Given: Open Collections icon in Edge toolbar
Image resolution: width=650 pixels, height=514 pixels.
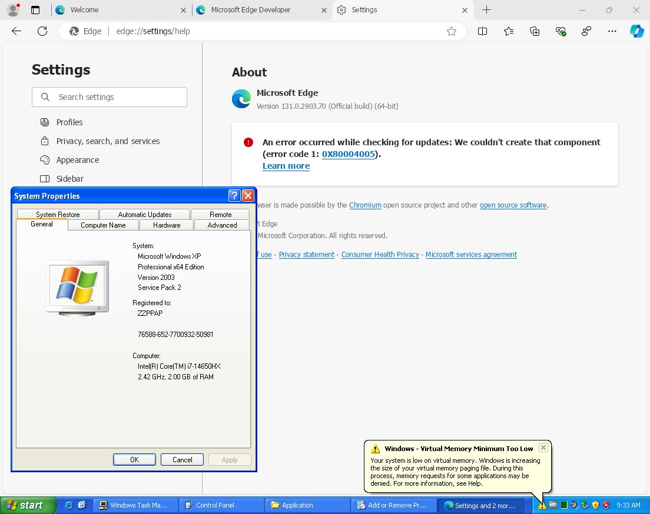Looking at the screenshot, I should (x=535, y=31).
